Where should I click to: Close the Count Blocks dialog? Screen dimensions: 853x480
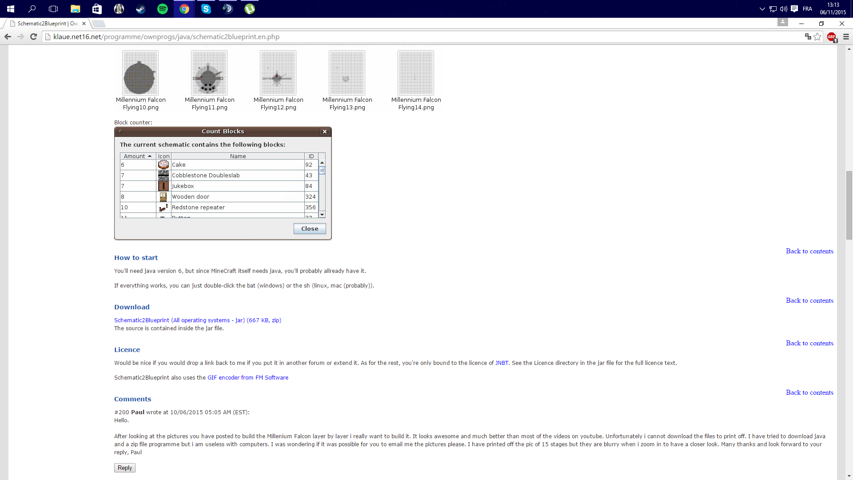coord(309,228)
